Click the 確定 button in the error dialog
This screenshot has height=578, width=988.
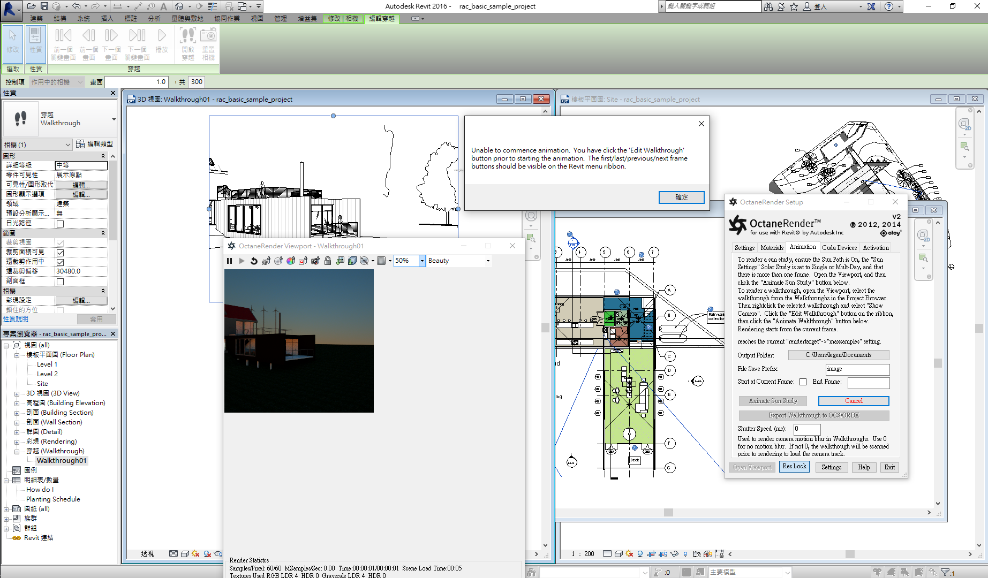pos(682,197)
